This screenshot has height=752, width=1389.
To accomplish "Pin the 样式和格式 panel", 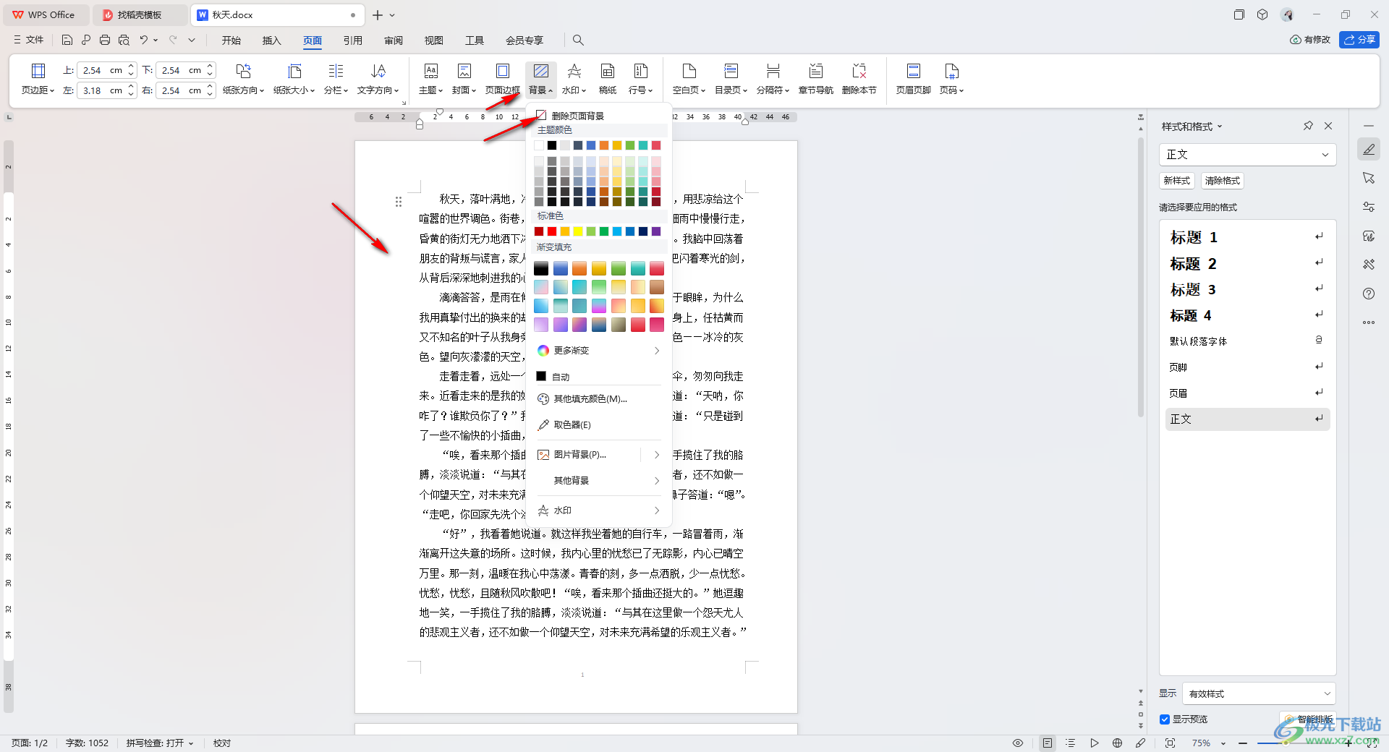I will 1308,126.
